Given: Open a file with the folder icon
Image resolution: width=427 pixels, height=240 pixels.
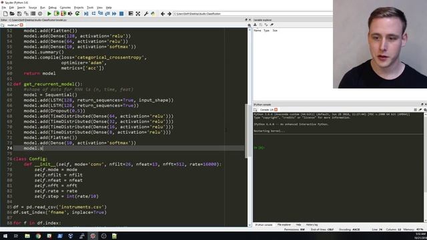Looking at the screenshot, I should pyautogui.click(x=12, y=13).
